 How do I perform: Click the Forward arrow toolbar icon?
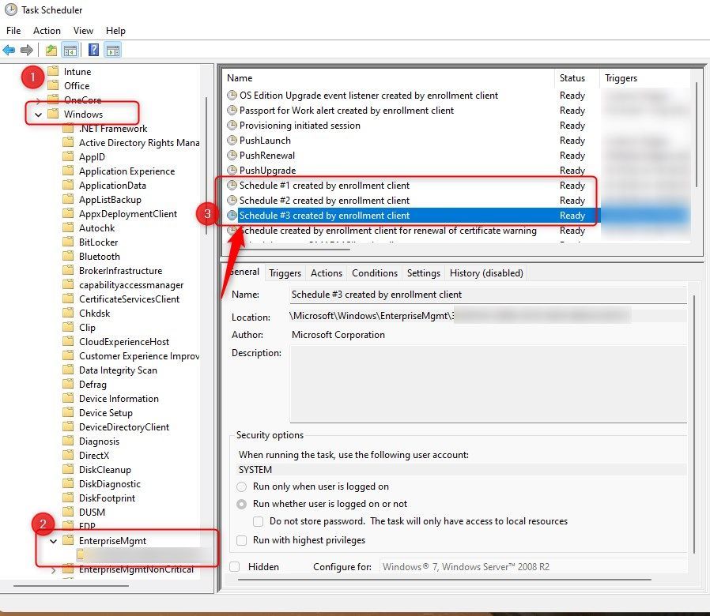[x=27, y=50]
